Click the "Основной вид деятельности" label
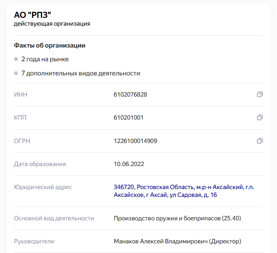Screen dimensions: 277x253 point(54,218)
